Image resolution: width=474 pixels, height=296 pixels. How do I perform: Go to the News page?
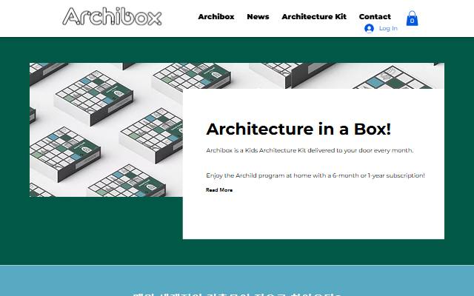[x=258, y=16]
